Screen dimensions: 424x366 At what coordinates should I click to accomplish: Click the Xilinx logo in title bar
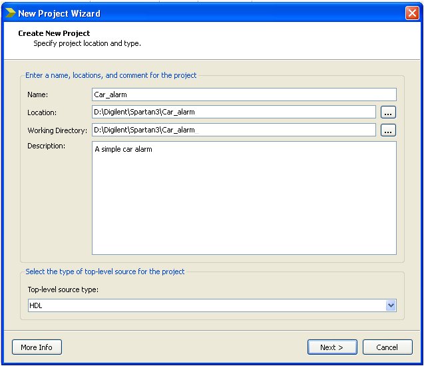click(10, 13)
